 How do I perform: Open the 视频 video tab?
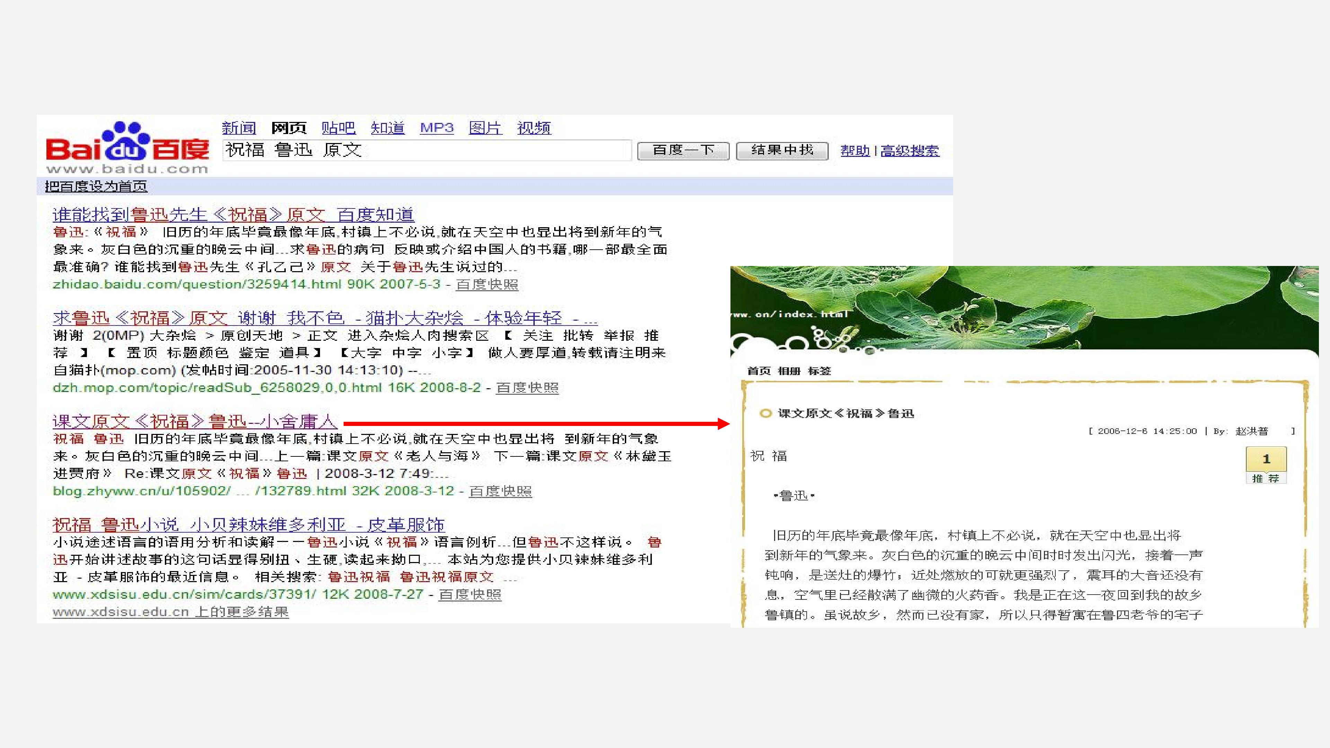click(x=534, y=127)
